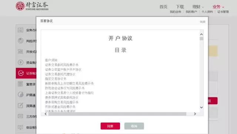This screenshot has height=134, width=237.
Task: Click the horizontal scrollbar thumb
Action: pos(117,114)
